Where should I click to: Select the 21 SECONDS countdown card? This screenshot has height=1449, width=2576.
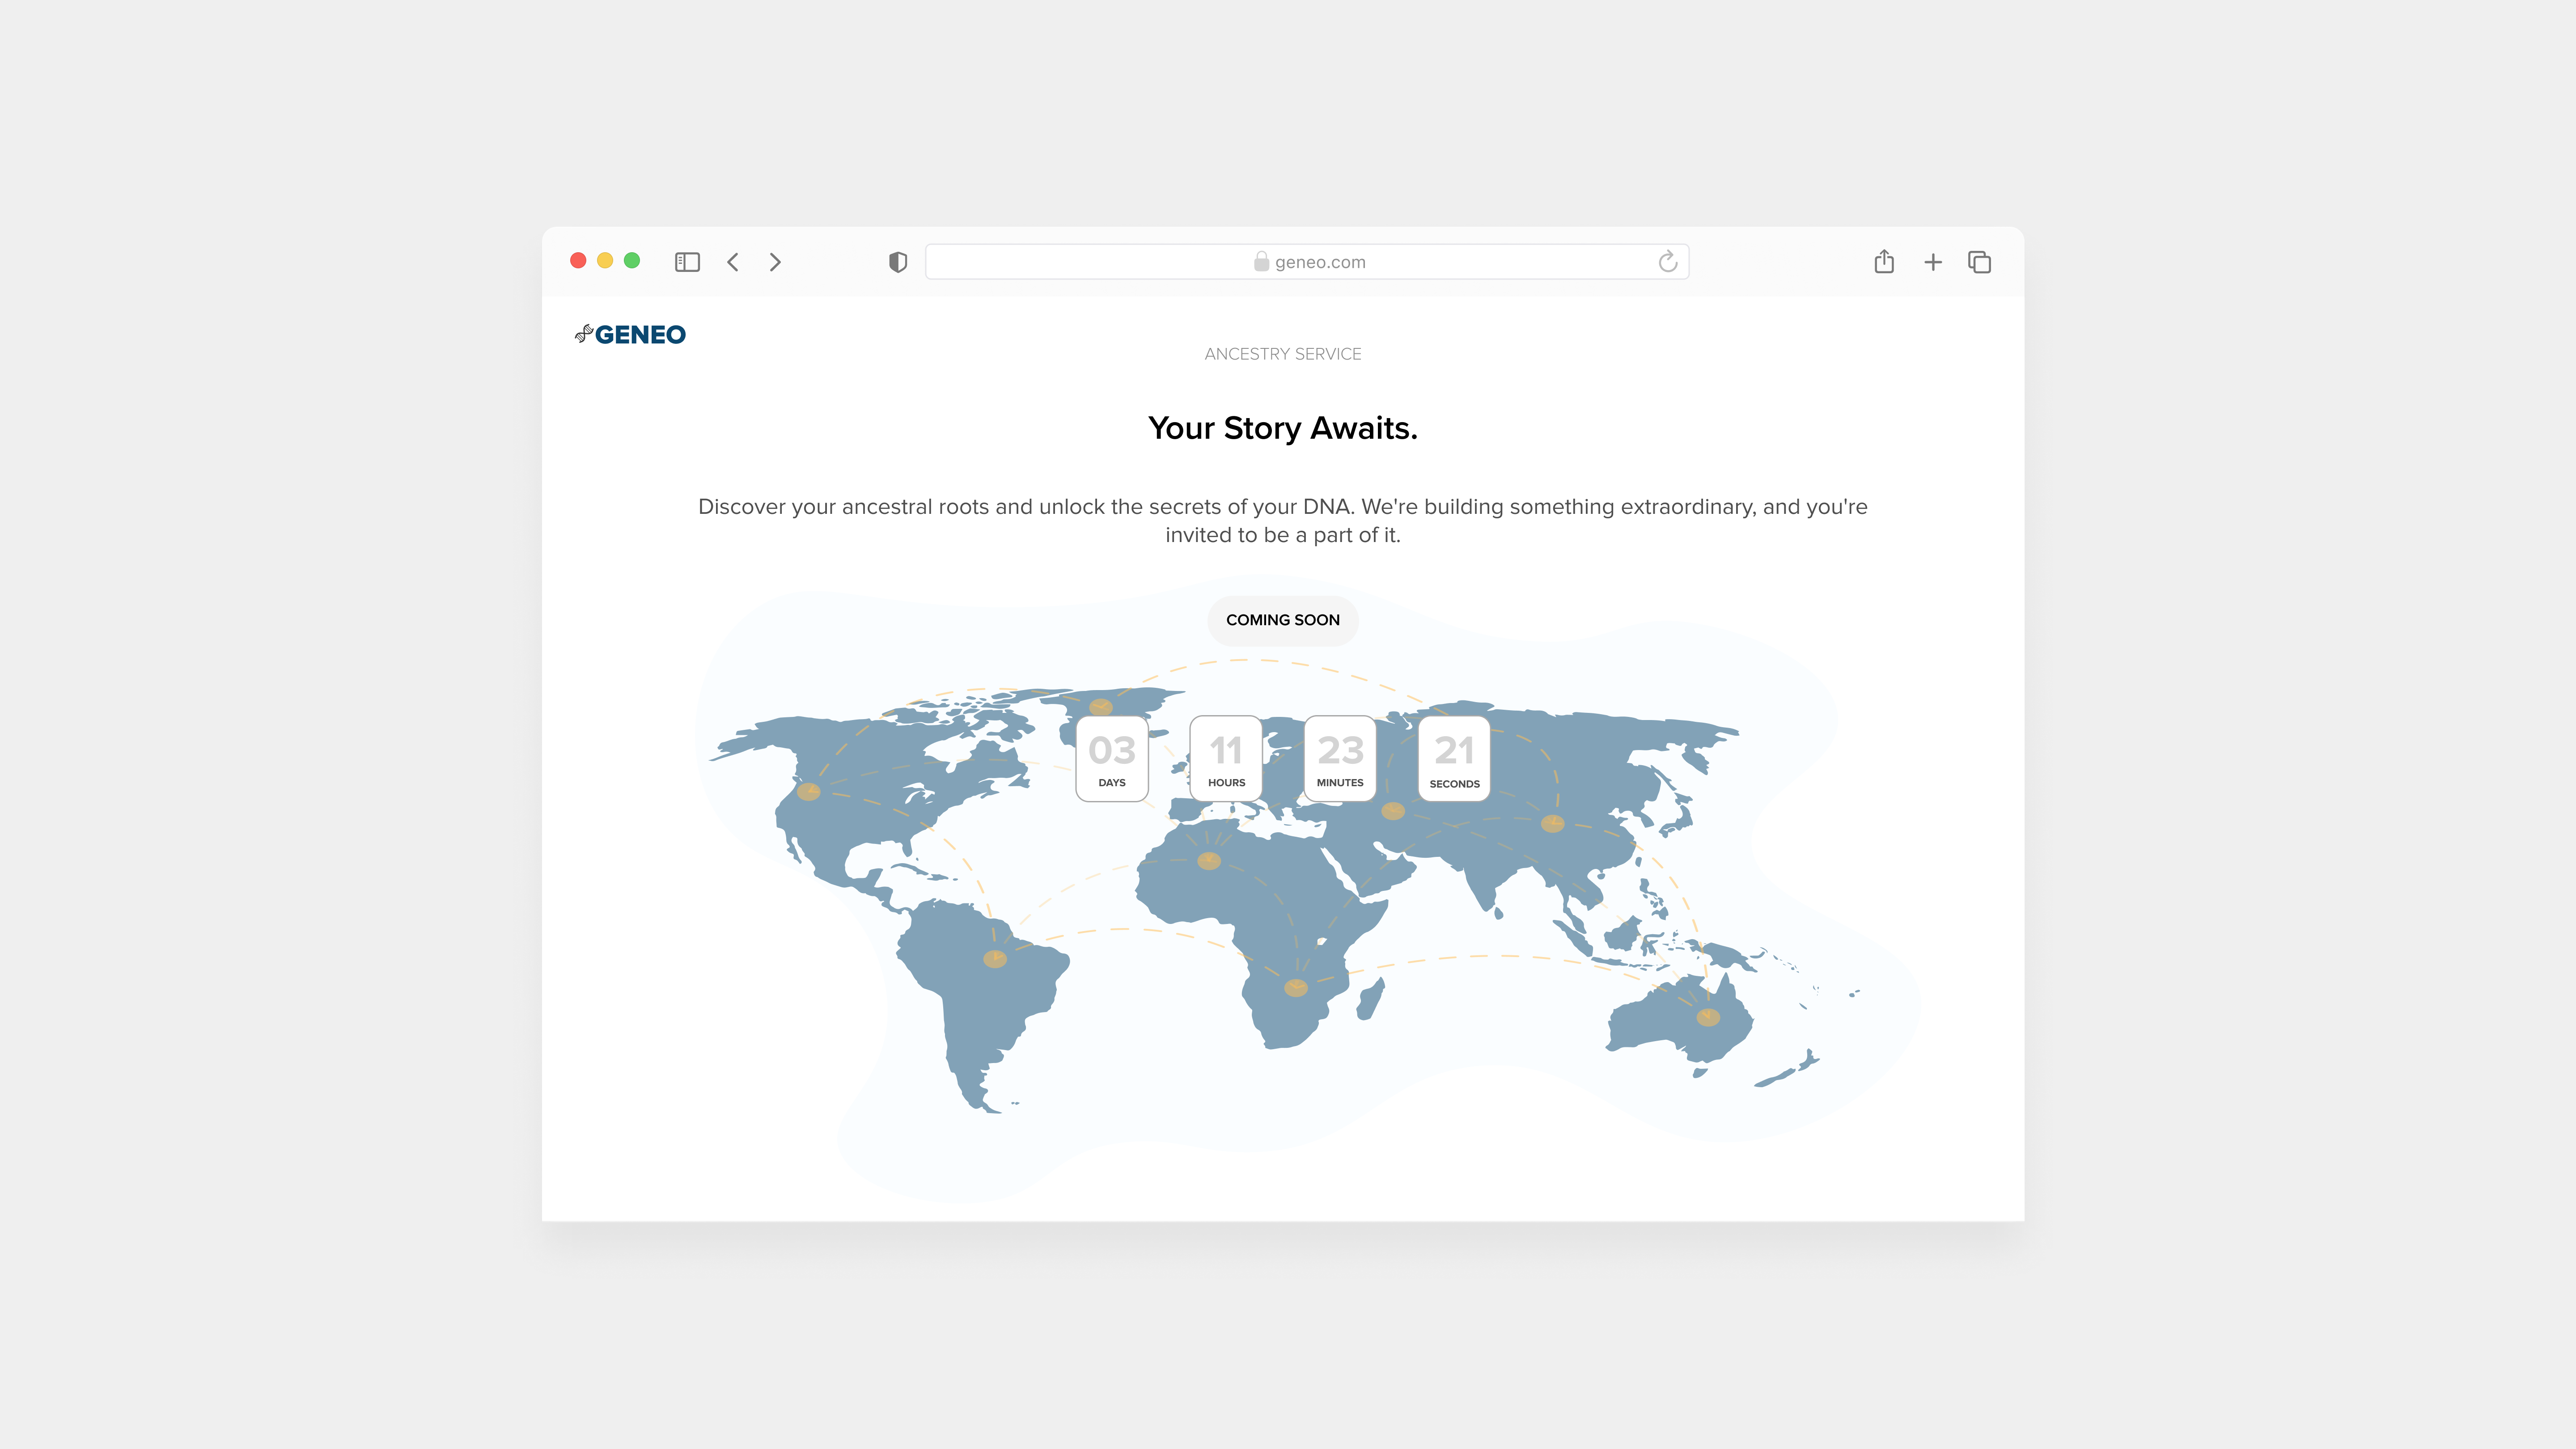tap(1454, 759)
